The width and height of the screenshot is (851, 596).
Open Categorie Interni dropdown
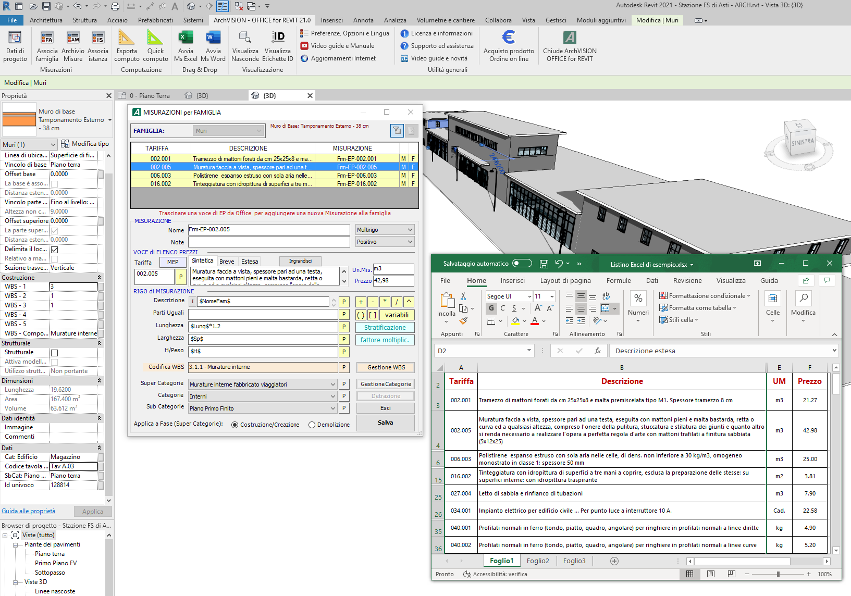(x=263, y=396)
